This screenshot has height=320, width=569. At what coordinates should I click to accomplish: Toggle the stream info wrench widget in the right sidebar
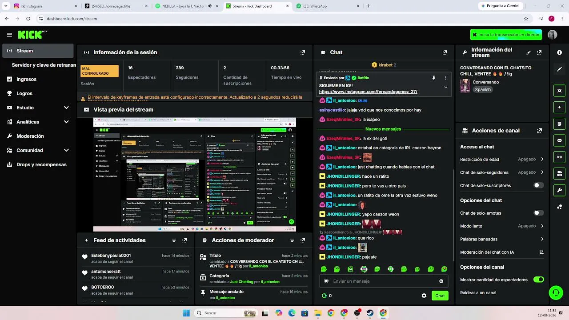(x=559, y=190)
